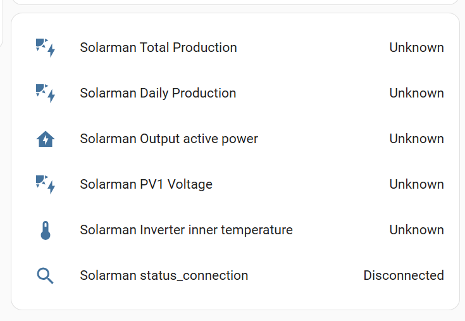Click the solar power icon beside Total Production
The height and width of the screenshot is (321, 465).
(x=46, y=47)
